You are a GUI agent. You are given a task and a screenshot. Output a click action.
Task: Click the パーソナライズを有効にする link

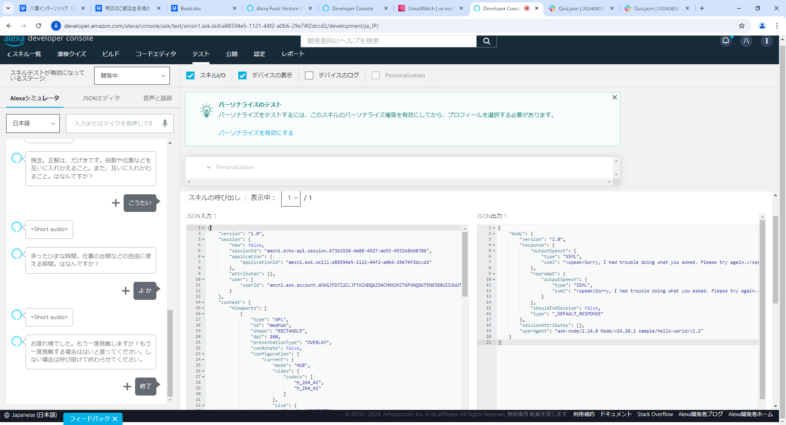point(256,133)
